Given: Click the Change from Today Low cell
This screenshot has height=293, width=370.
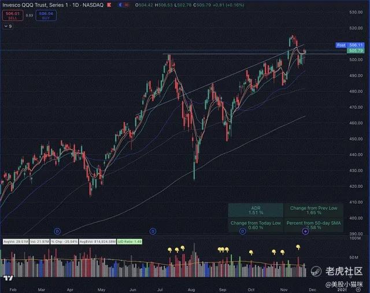Looking at the screenshot, I should (256, 225).
